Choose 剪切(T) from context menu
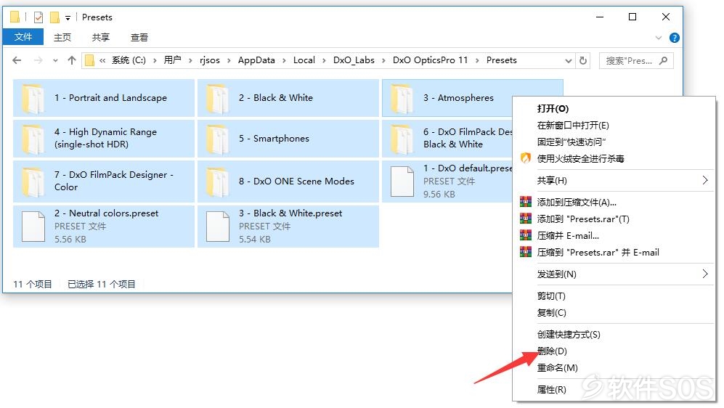Screen dimensions: 724x408 click(x=614, y=296)
